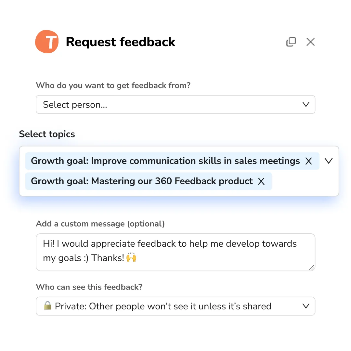The height and width of the screenshot is (351, 351).
Task: Click the "Select topics" label
Action: pos(47,134)
